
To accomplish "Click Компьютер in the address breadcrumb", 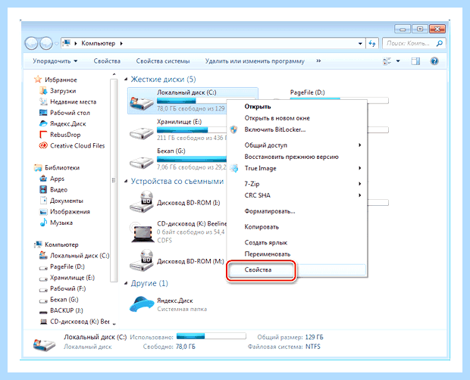I will (99, 43).
